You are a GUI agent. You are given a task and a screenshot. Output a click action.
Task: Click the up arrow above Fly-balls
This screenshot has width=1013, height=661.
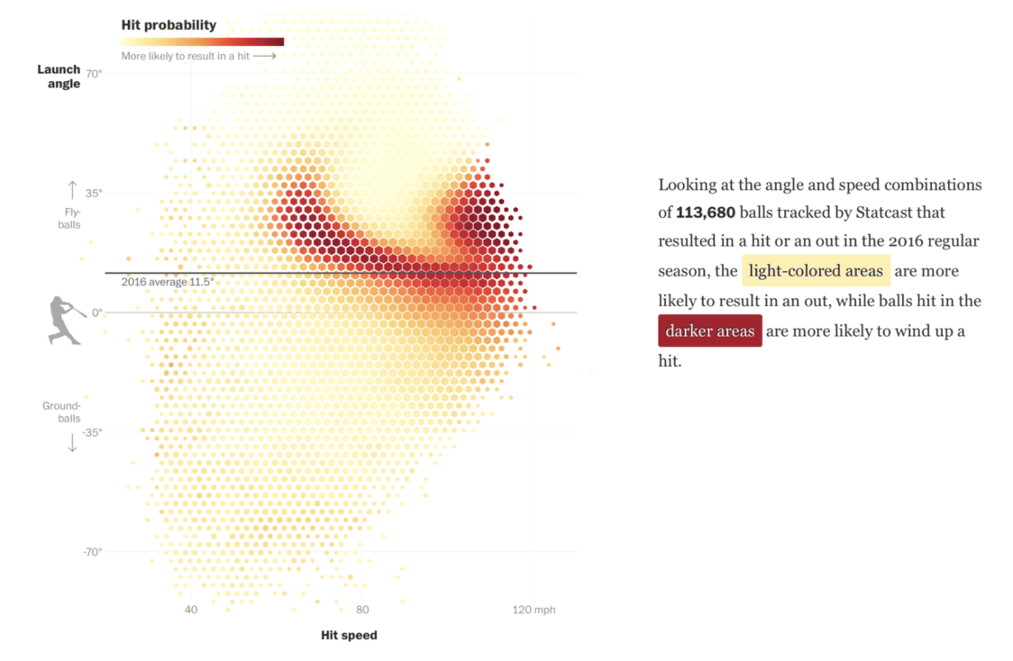pyautogui.click(x=73, y=190)
